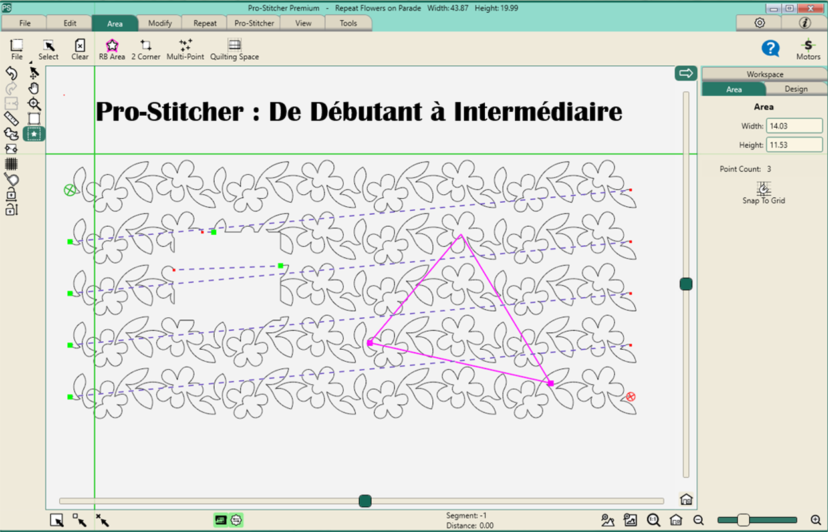Activate the Select tool in ribbon
This screenshot has height=532, width=828.
(x=48, y=49)
